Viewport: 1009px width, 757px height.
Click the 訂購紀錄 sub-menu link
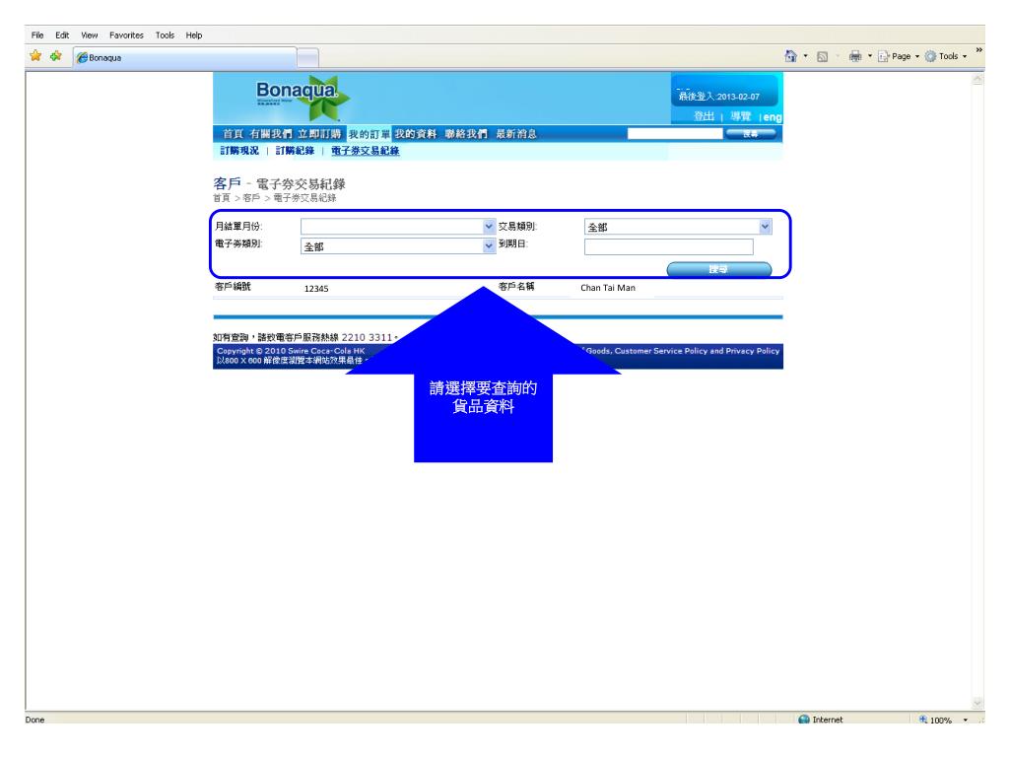295,151
